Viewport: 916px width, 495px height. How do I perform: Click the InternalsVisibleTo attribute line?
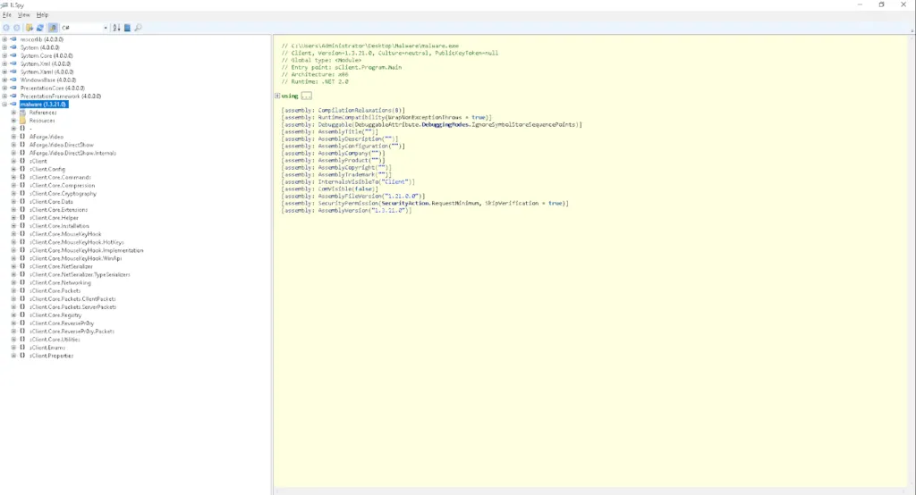[348, 181]
